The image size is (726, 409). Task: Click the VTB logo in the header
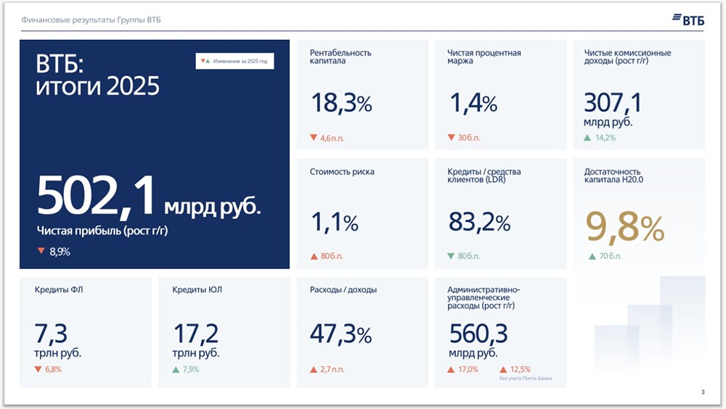pyautogui.click(x=688, y=20)
